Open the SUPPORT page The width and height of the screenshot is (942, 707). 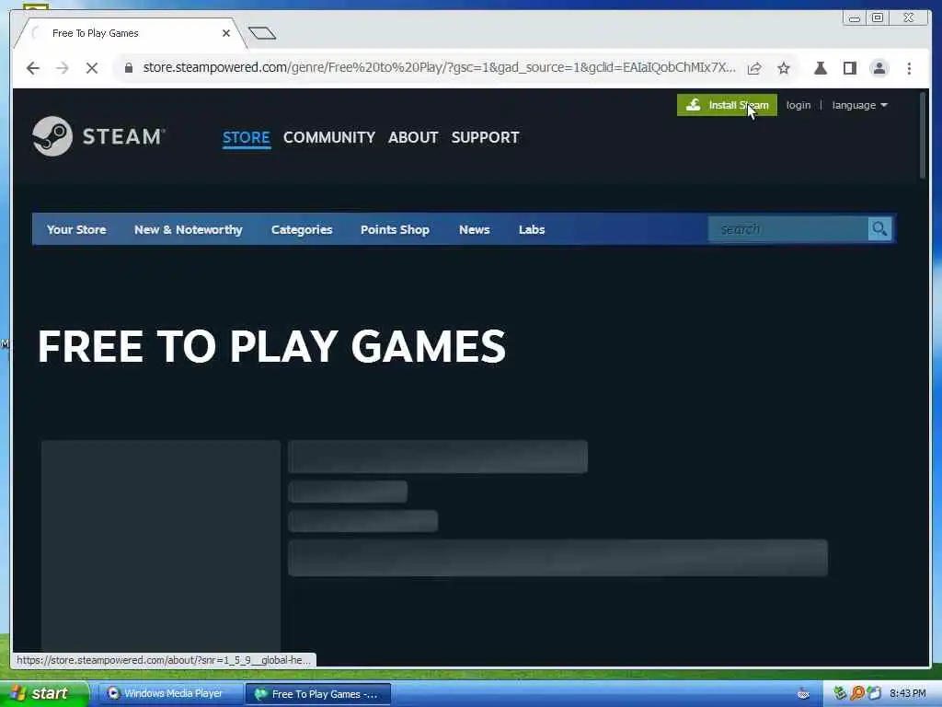486,138
